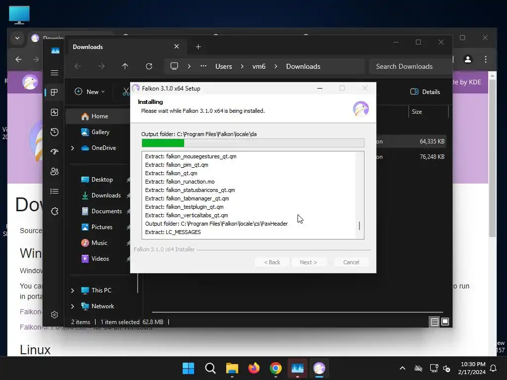507x380 pixels.
Task: Click the Settings gear in left sidebar
Action: click(x=54, y=315)
